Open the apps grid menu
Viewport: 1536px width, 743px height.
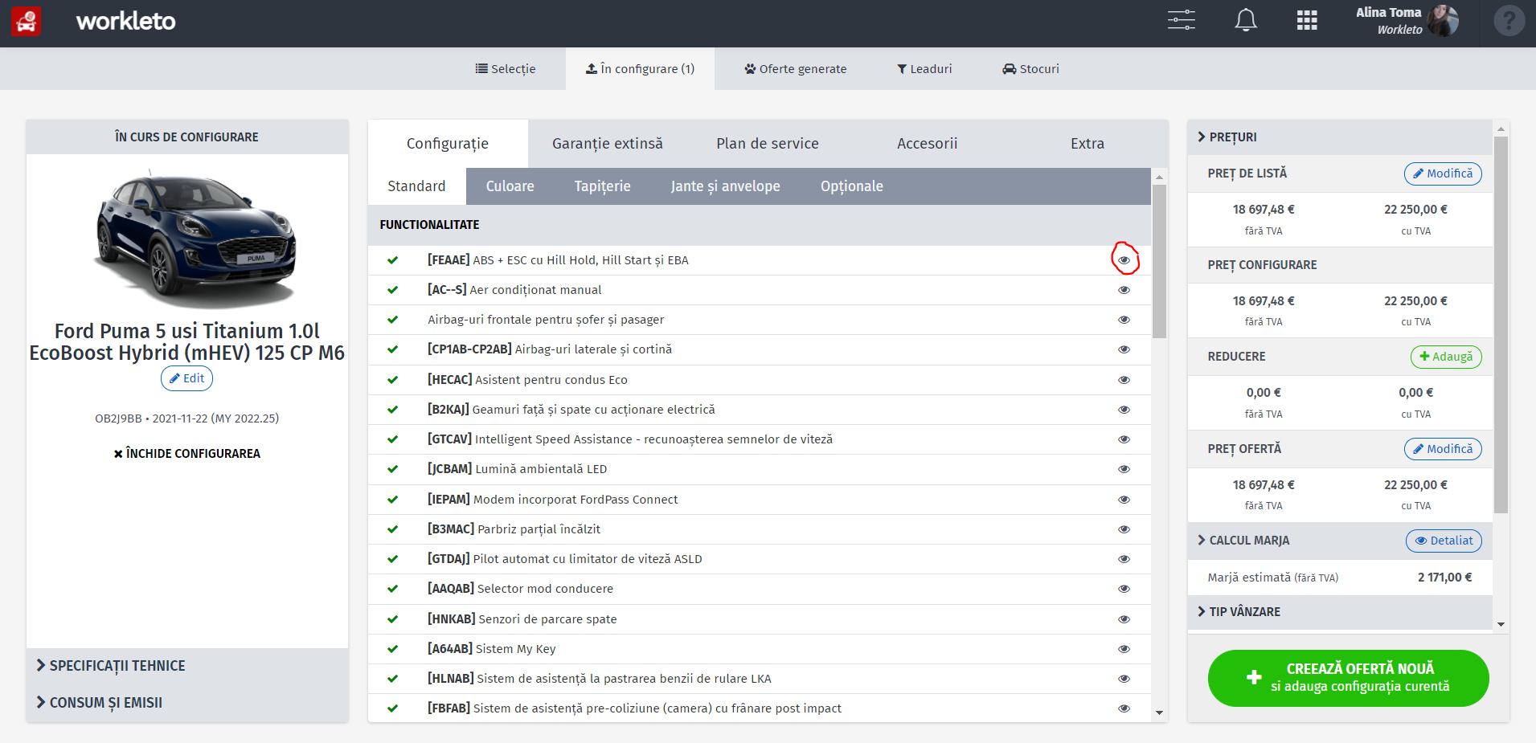coord(1307,21)
